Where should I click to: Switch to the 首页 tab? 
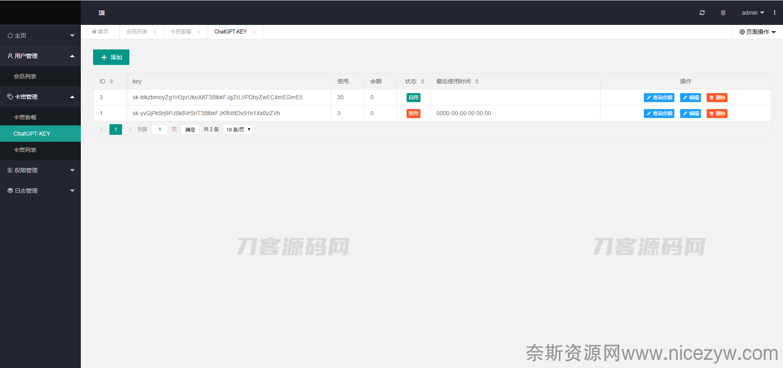click(x=100, y=31)
